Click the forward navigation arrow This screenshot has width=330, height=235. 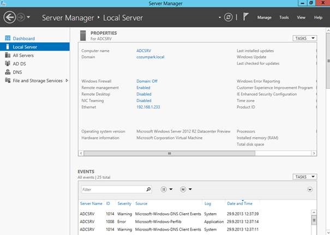click(x=21, y=17)
